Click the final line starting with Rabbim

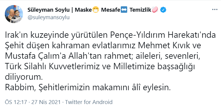point(88,88)
